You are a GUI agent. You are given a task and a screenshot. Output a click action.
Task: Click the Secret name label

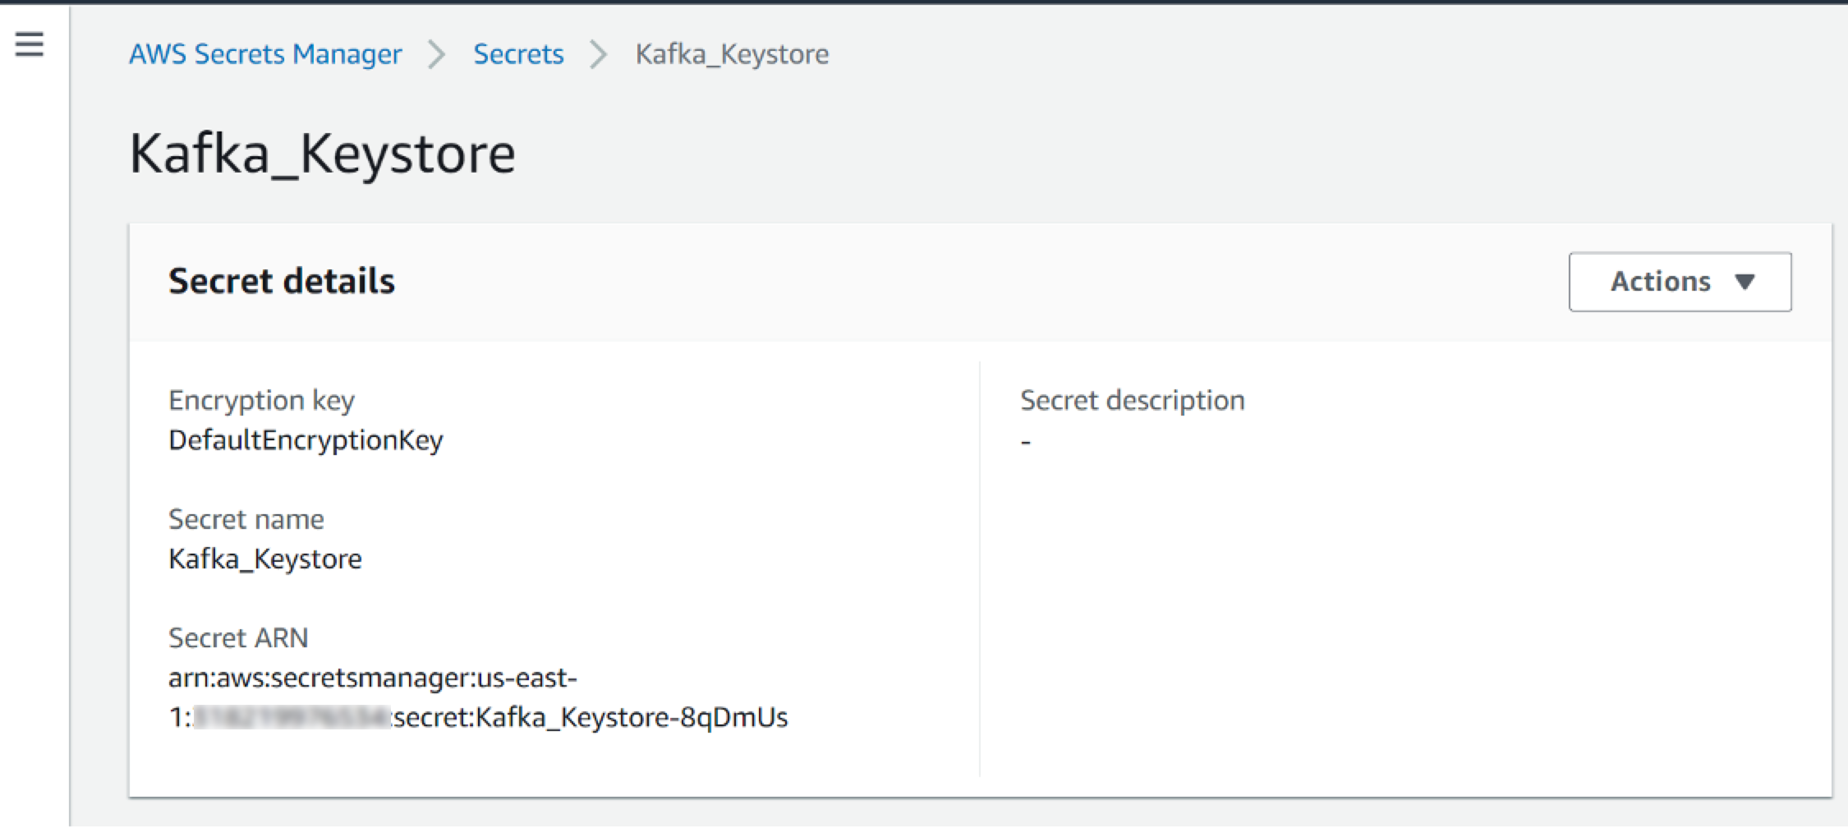[x=246, y=519]
